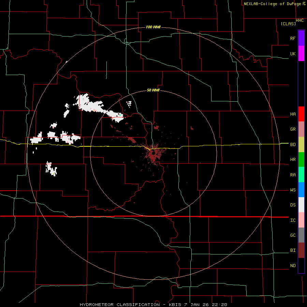The width and height of the screenshot is (307, 307).
Task: Click the WS legend label
Action: (x=293, y=190)
